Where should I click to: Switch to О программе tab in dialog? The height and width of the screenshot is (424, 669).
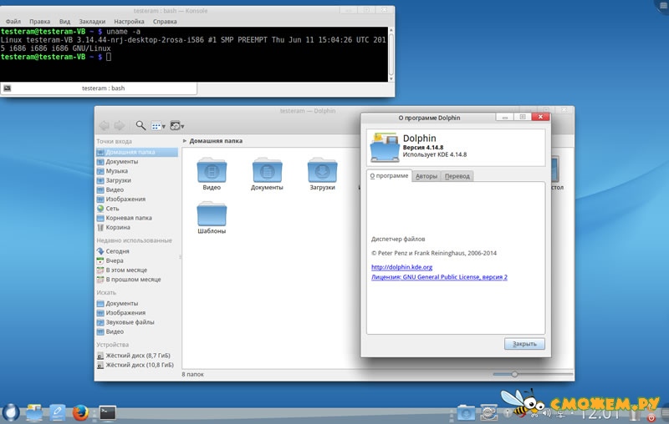(x=389, y=175)
